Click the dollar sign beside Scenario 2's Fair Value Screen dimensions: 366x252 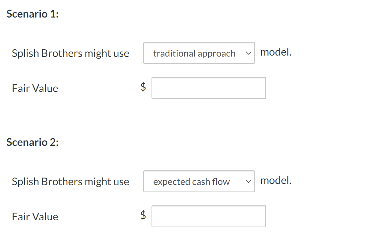click(x=143, y=215)
